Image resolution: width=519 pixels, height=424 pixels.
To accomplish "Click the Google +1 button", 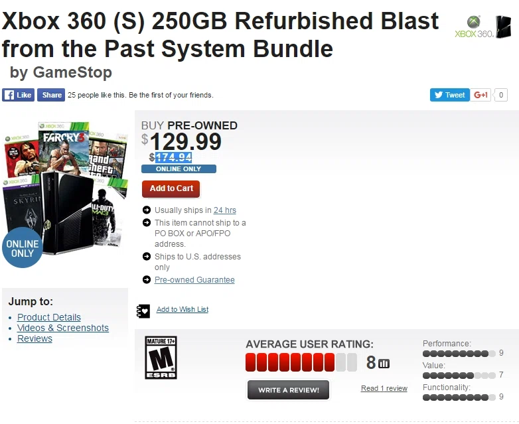I will [x=481, y=95].
